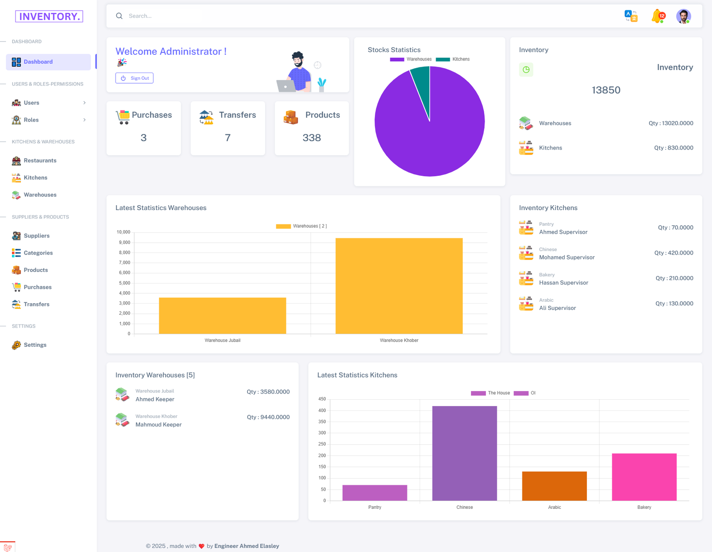Image resolution: width=712 pixels, height=552 pixels.
Task: Click the Products boxes card icon
Action: point(291,117)
